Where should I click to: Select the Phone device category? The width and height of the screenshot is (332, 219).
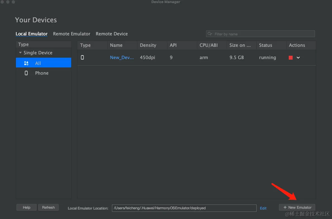[43, 73]
